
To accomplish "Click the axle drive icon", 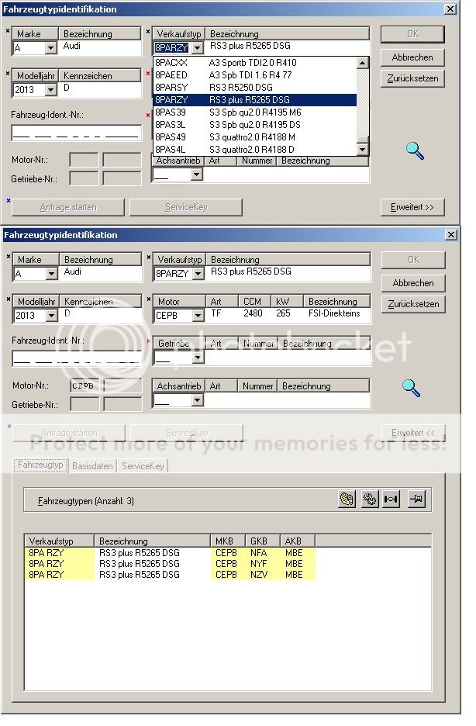I will click(x=391, y=500).
